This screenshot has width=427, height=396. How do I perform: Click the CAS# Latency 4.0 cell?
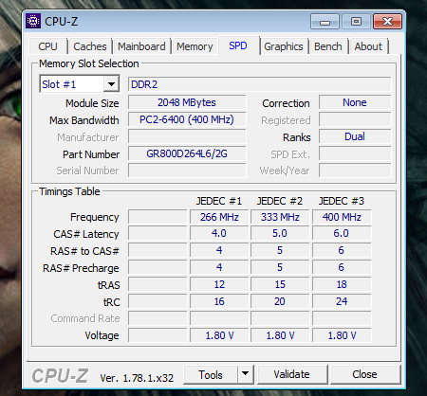tap(219, 233)
